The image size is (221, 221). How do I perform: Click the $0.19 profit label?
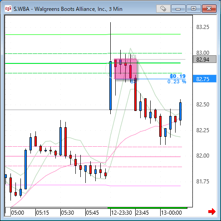(177, 76)
